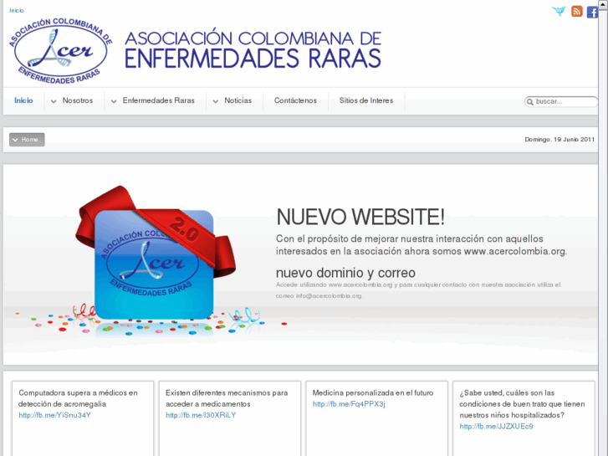Image resolution: width=608 pixels, height=456 pixels.
Task: Open the Home breadcrumb dropdown
Action: click(x=27, y=140)
